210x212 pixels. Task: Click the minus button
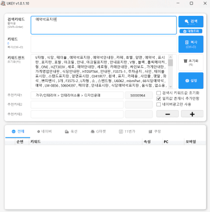(167, 114)
